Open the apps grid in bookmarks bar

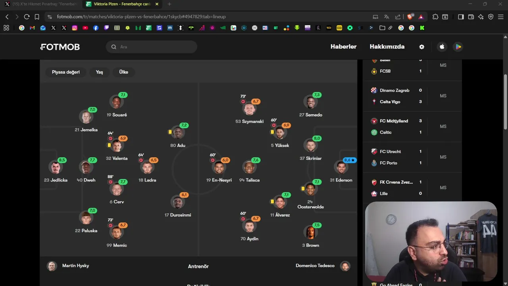pos(6,28)
